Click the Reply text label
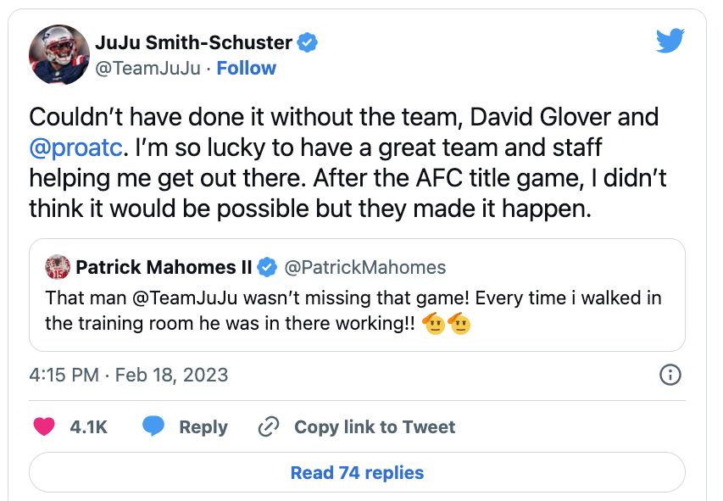The height and width of the screenshot is (501, 723). click(x=203, y=426)
